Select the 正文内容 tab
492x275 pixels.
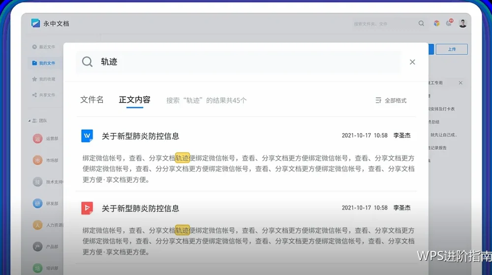point(135,100)
